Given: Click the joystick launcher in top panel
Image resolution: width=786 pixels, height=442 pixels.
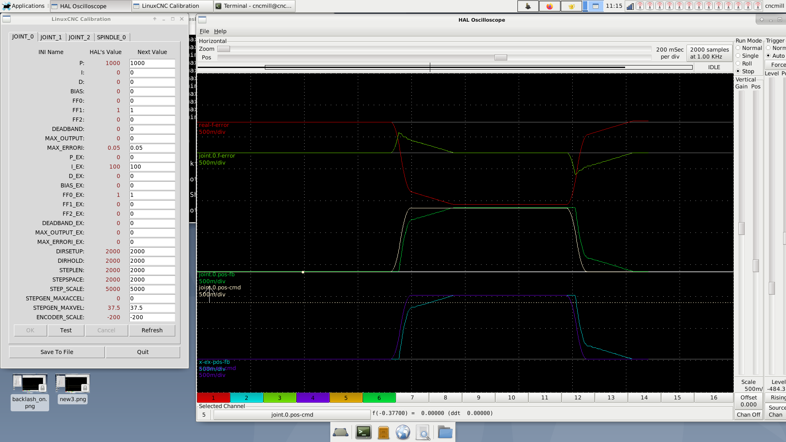Looking at the screenshot, I should 528,6.
